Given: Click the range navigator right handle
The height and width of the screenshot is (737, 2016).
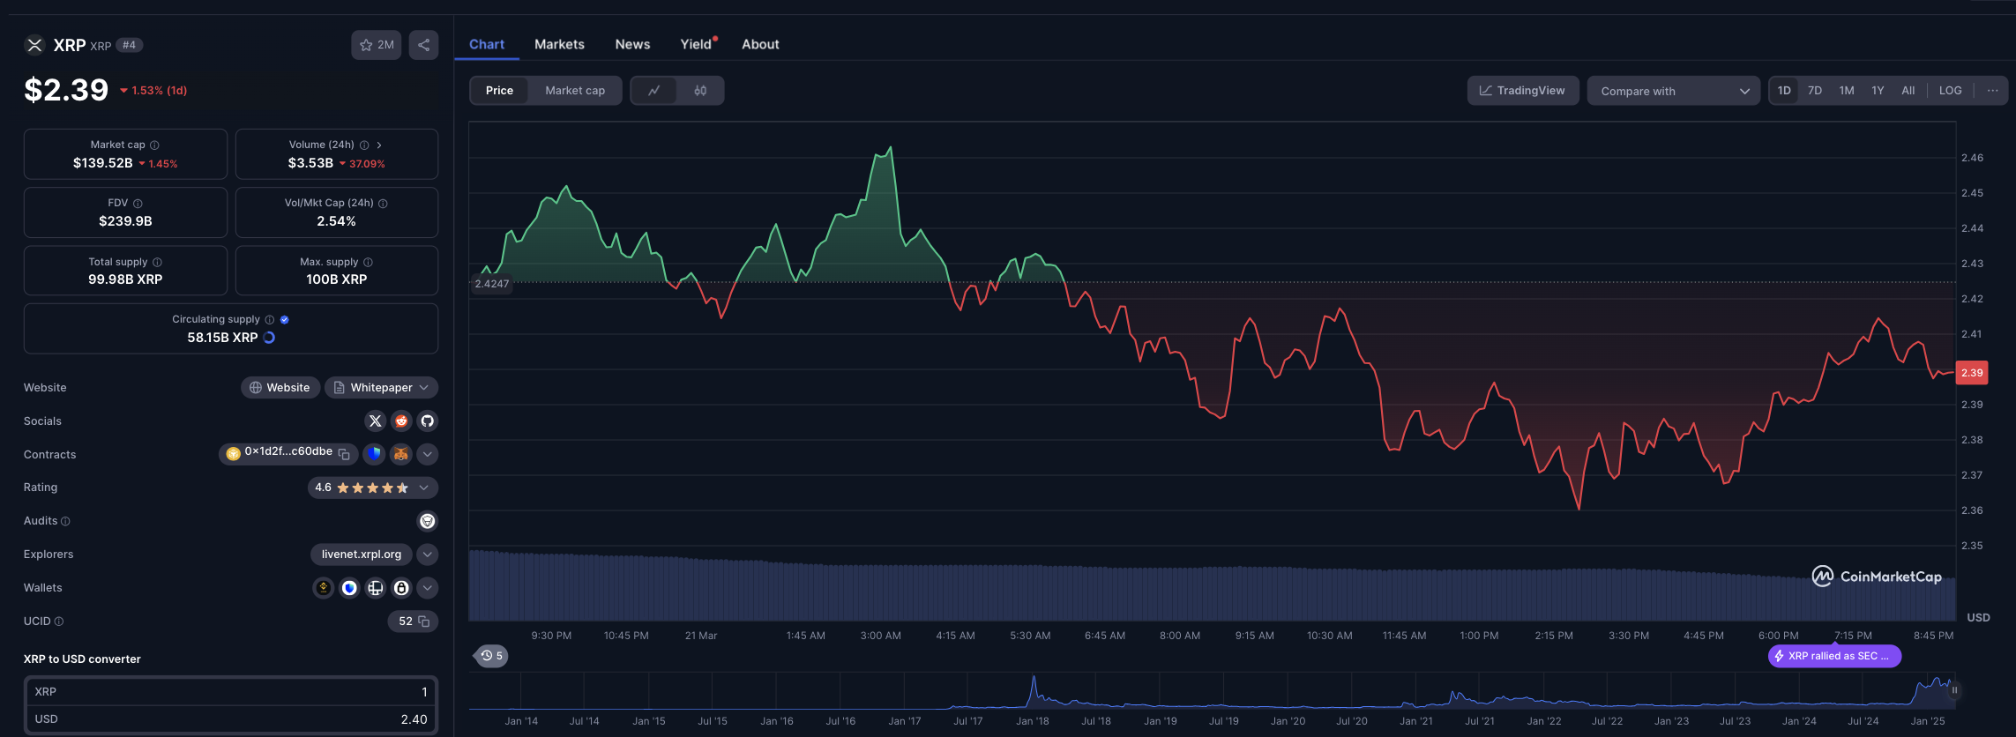Looking at the screenshot, I should pos(1954,690).
